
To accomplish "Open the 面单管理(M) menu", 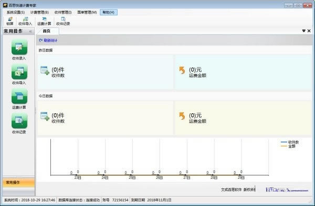I will (87, 13).
